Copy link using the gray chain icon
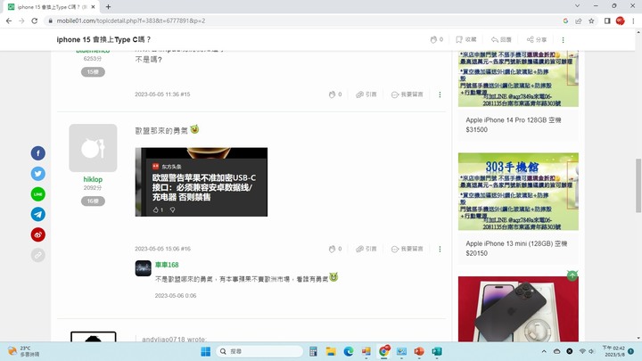642x361 pixels. tap(38, 255)
